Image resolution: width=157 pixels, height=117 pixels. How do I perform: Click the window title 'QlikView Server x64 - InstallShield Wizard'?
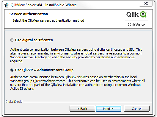click(x=43, y=5)
